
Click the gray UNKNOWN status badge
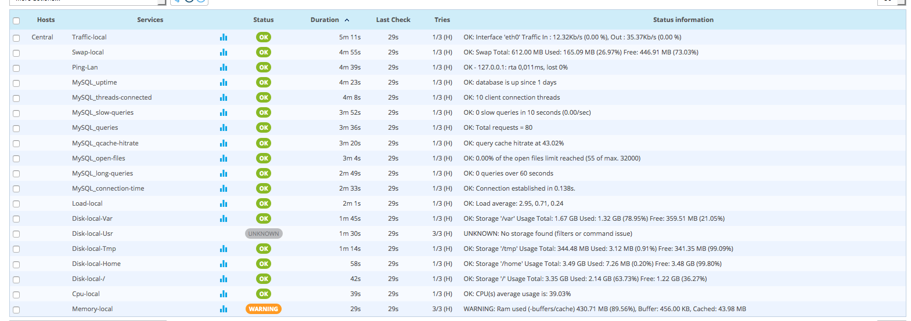264,234
